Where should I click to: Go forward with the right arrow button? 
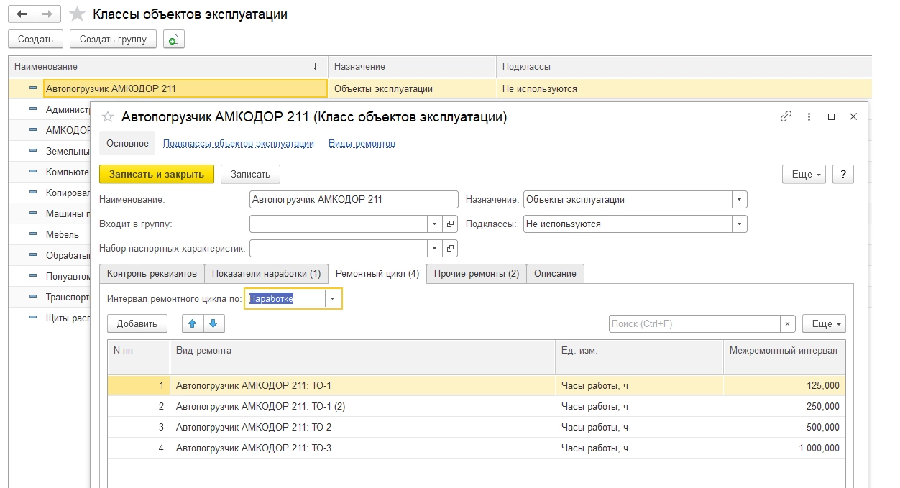coord(47,14)
